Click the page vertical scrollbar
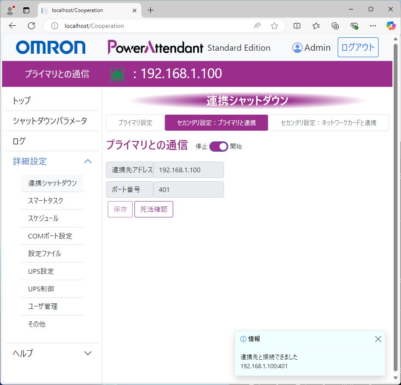The width and height of the screenshot is (401, 385). coord(396,206)
